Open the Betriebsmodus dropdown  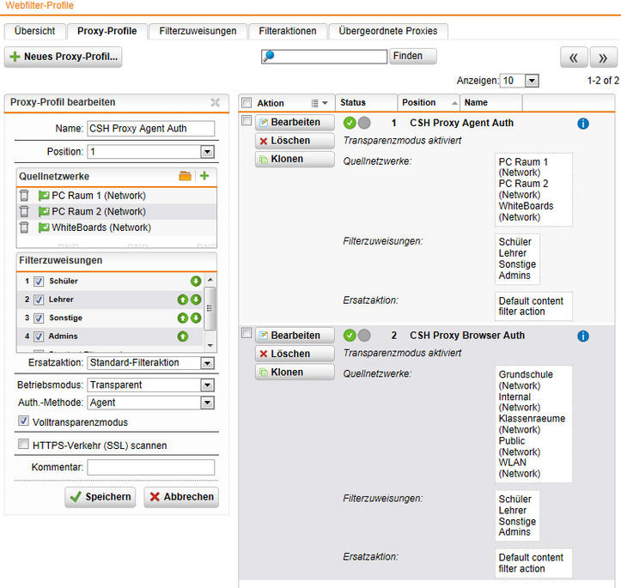(x=207, y=385)
